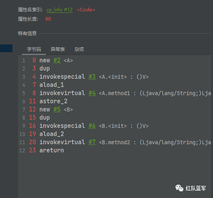
Task: Click the invokevirtual opcode on line 11
Action: click(x=62, y=142)
